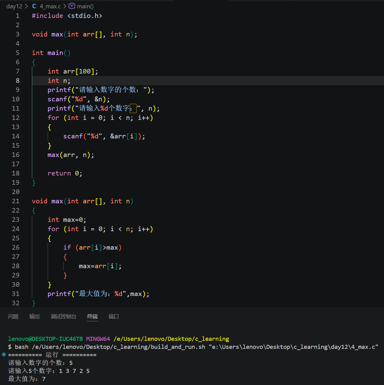This screenshot has height=385, width=384.
Task: Click the #include <stdio.h> line
Action: pos(67,16)
